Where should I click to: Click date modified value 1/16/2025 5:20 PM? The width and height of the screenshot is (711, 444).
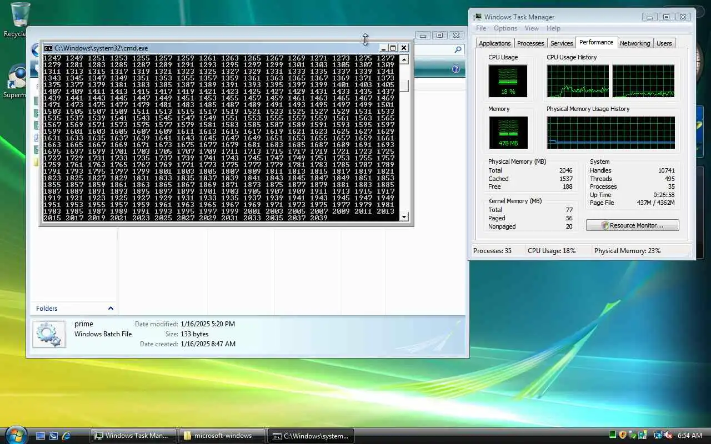(208, 324)
